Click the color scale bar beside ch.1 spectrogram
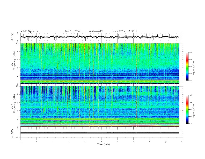Screen dimensions: 205x159 187,67
